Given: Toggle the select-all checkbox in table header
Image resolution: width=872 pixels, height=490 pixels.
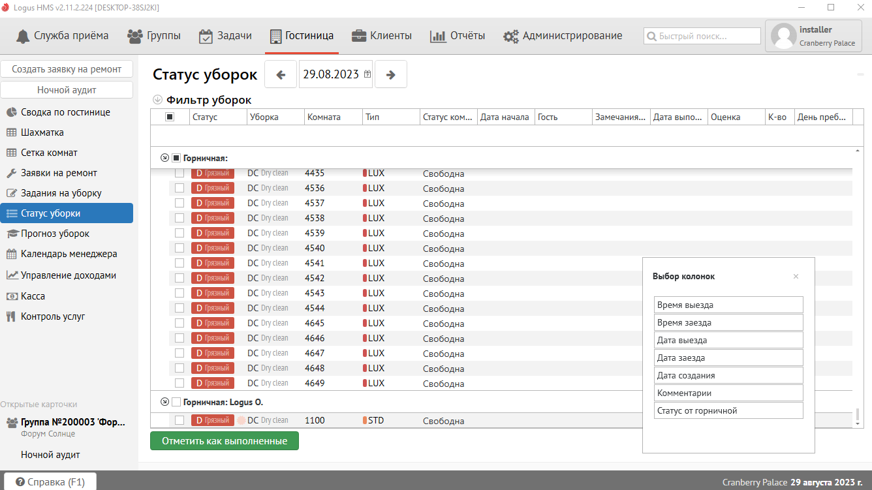Looking at the screenshot, I should pos(170,117).
